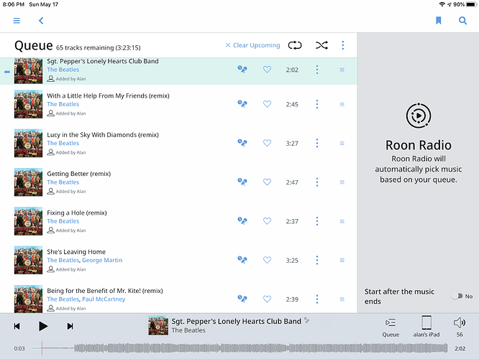Click reorder handle for She's Leaving Home
This screenshot has width=479, height=359.
(x=342, y=260)
